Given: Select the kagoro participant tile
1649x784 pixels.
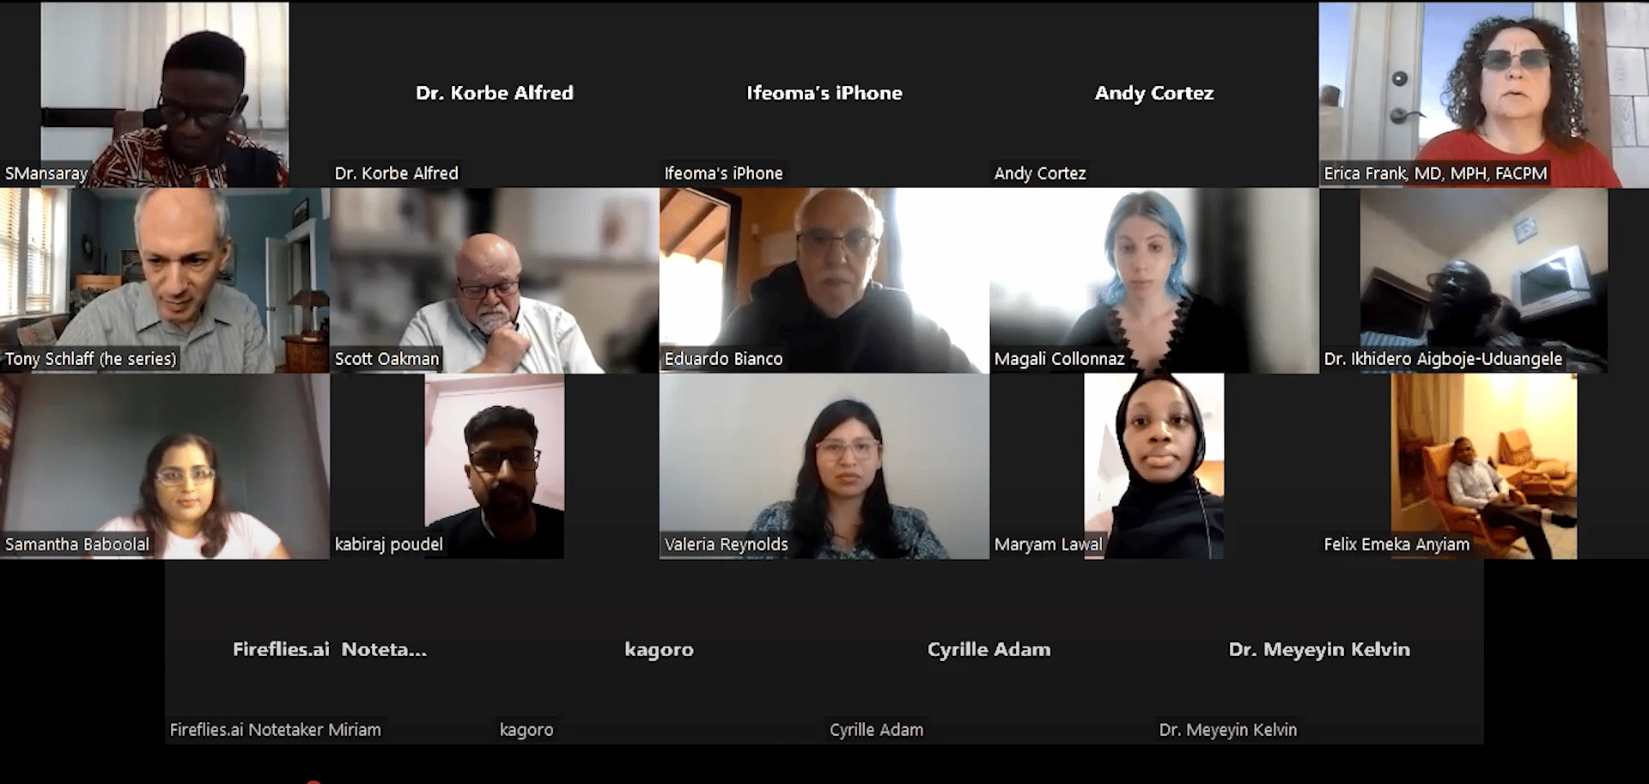Looking at the screenshot, I should point(660,652).
